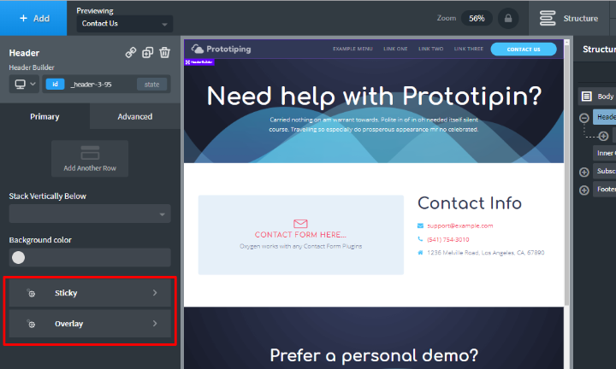Click the blue Add button
The height and width of the screenshot is (369, 616).
[x=33, y=18]
